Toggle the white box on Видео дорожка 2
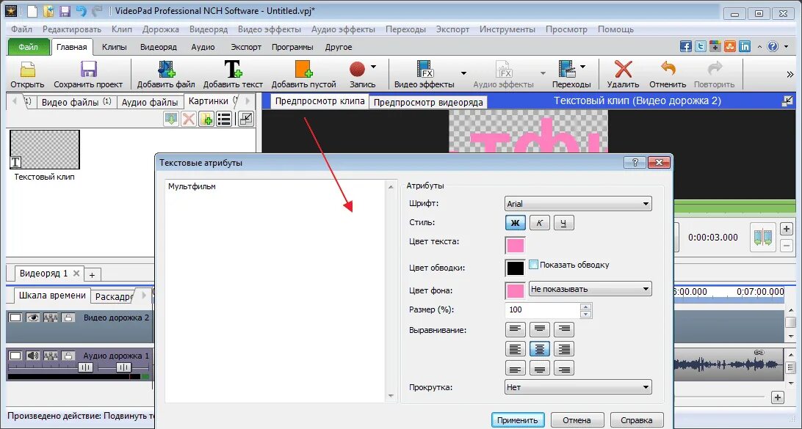This screenshot has width=802, height=429. pos(15,318)
